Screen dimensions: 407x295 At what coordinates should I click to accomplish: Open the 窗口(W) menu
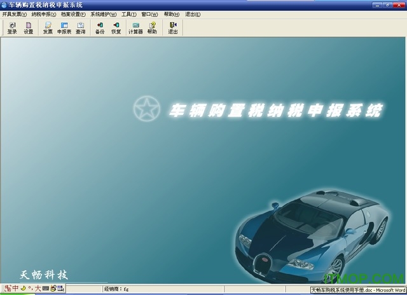pos(149,14)
